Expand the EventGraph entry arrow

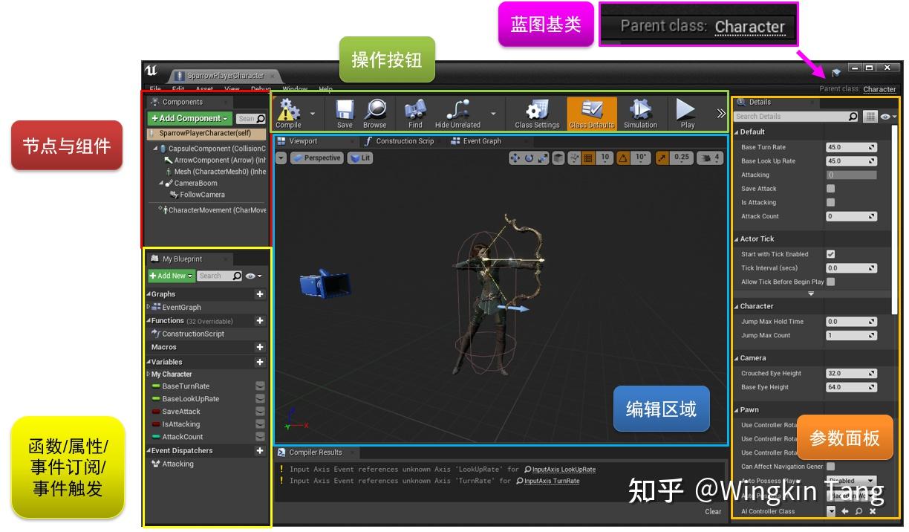point(149,307)
